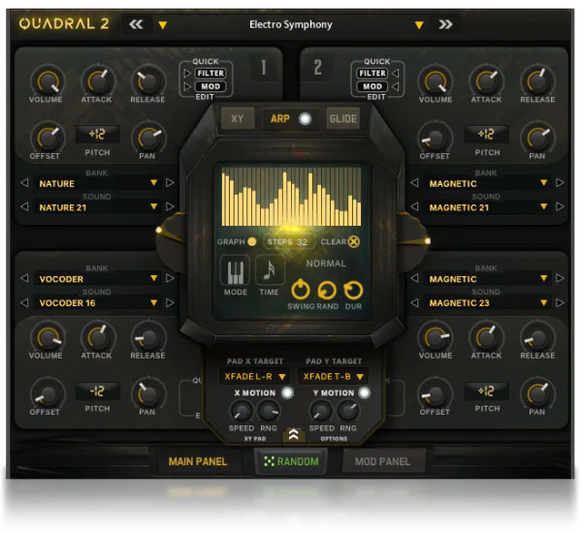Click layer 1 ATTACK knob
This screenshot has height=533, width=582.
click(x=98, y=80)
